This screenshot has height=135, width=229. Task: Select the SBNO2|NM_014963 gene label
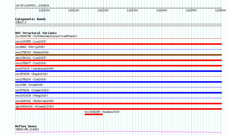pyautogui.click(x=27, y=129)
